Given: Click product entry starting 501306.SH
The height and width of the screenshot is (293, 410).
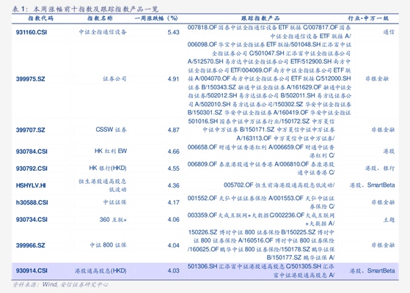Looking at the screenshot, I should (x=261, y=270).
